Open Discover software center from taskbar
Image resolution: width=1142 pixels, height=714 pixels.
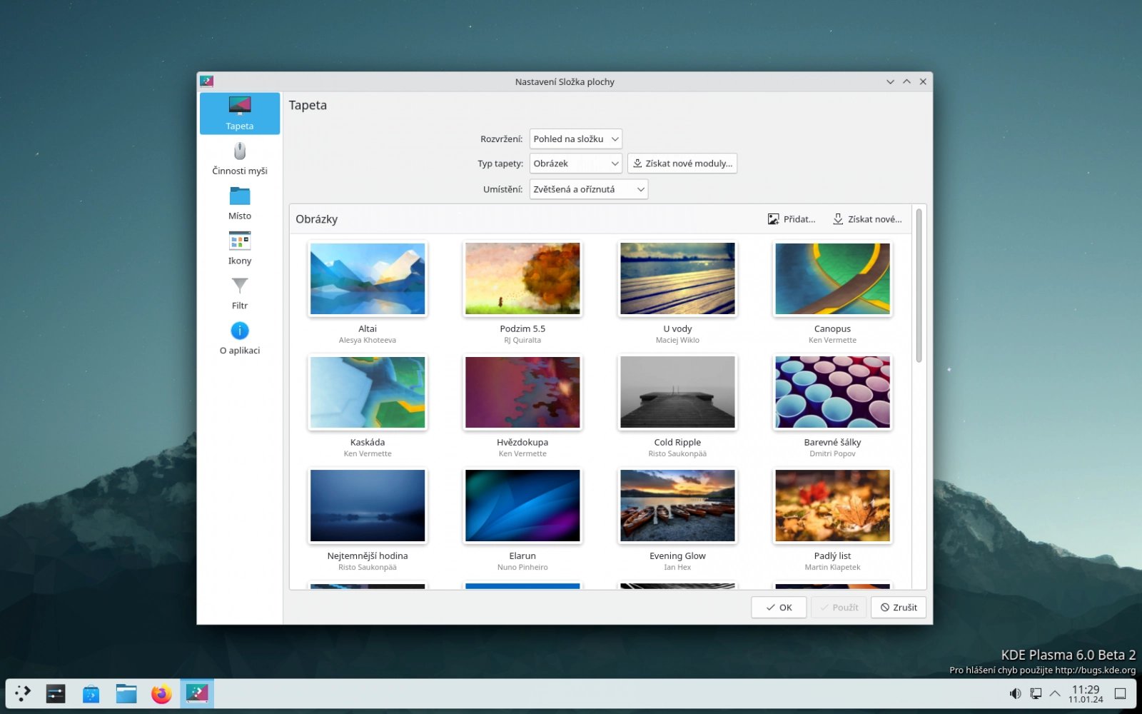91,693
